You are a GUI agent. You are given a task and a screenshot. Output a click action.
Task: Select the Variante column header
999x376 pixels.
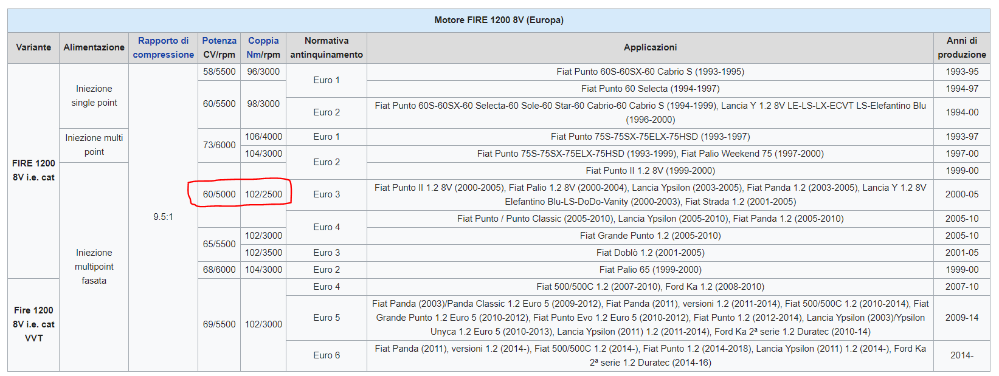[33, 47]
